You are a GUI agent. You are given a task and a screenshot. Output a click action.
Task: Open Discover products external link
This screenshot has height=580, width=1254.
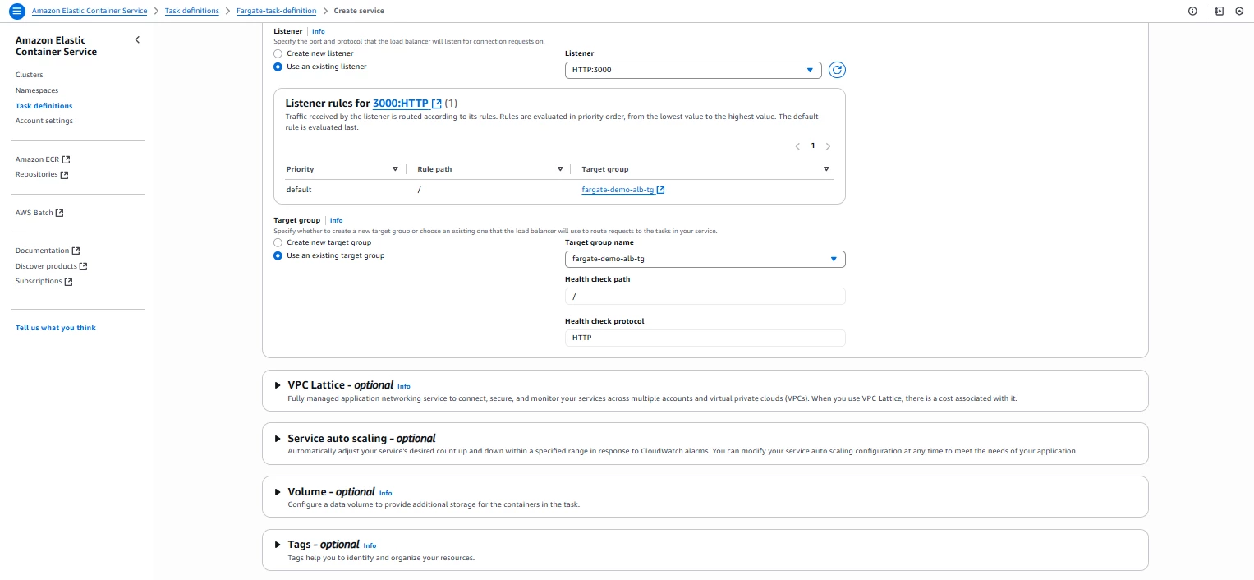[52, 266]
